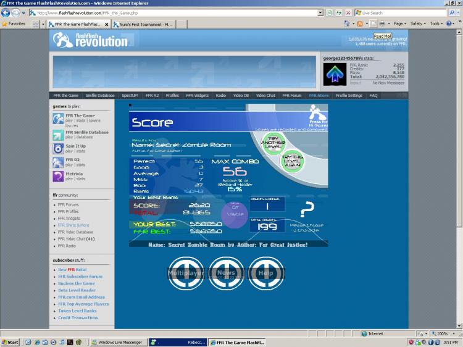This screenshot has height=347, width=463.
Task: Click the white question mark character chooser
Action: point(307,209)
